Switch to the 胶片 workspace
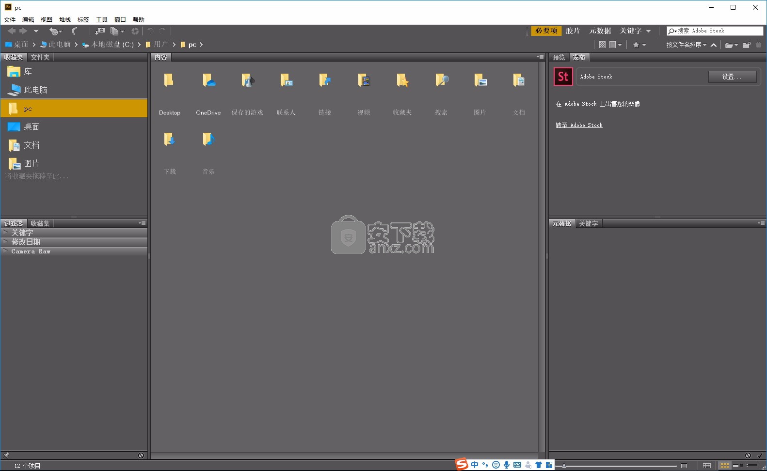The image size is (767, 471). pyautogui.click(x=573, y=31)
